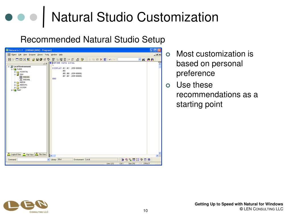291x218 pixels.
Task: Click the floppy disk save icon
Action: pyautogui.click(x=37, y=60)
